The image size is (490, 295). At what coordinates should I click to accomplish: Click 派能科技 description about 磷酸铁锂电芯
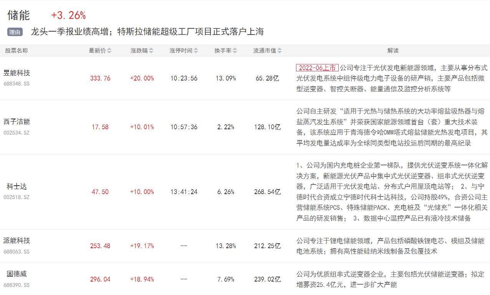point(391,246)
